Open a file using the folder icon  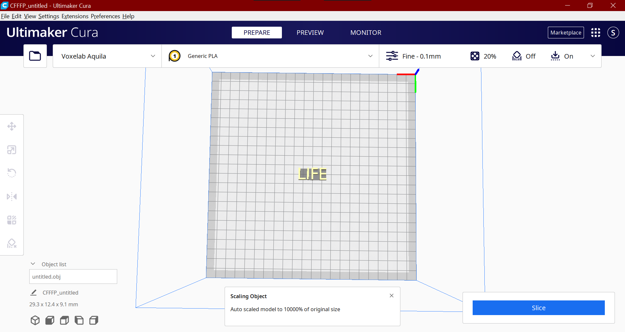click(35, 56)
